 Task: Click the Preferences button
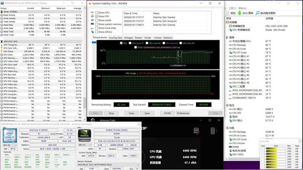click(x=183, y=113)
